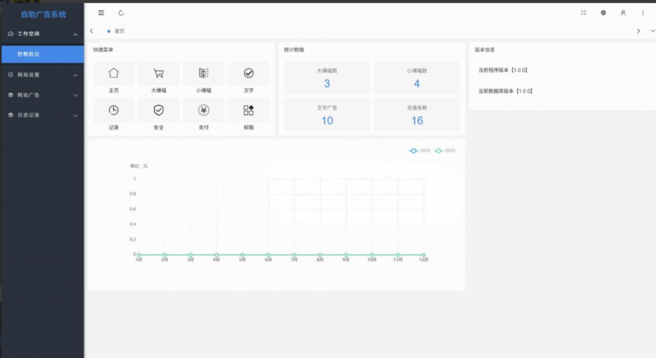Viewport: 656px width, 358px height.
Task: Click the 文字 checkmark circle icon
Action: point(249,74)
